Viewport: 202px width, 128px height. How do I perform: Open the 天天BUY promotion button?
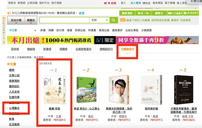(x=191, y=13)
